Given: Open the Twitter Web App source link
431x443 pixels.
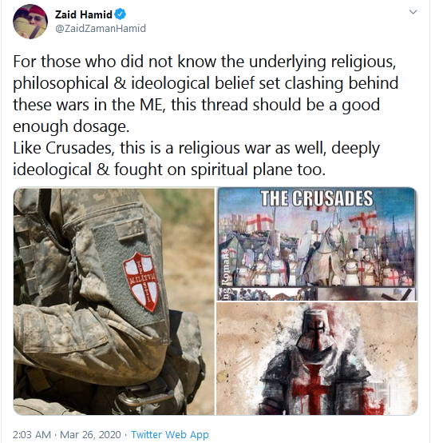Looking at the screenshot, I should (x=170, y=434).
